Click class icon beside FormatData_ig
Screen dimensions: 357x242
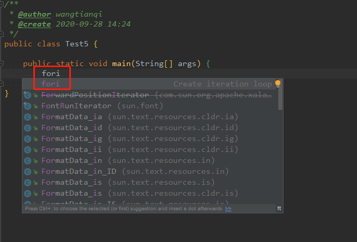coord(28,139)
